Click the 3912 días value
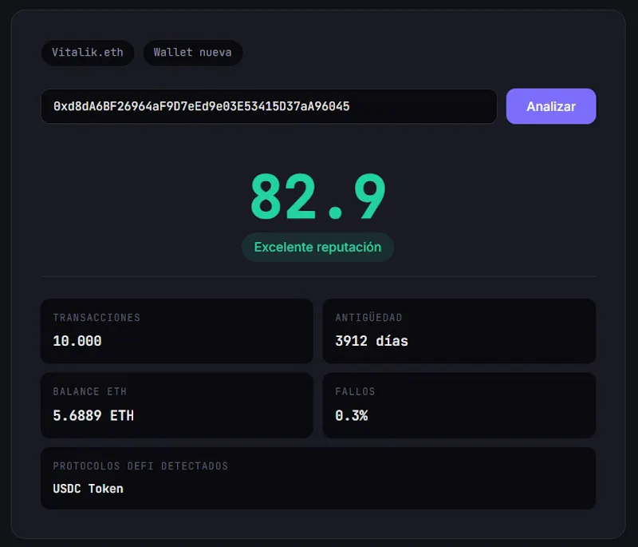Viewport: 638px width, 547px height. [372, 341]
